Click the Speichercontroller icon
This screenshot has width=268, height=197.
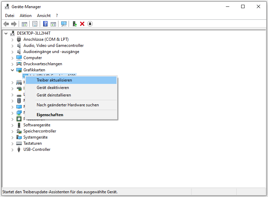(19, 131)
